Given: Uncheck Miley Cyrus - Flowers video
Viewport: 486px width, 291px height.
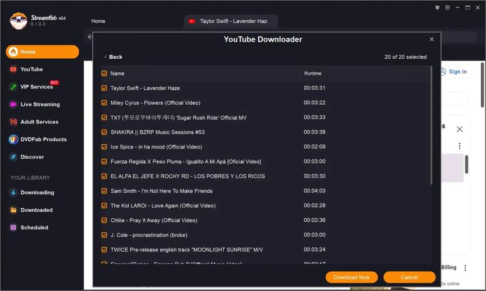Looking at the screenshot, I should [104, 103].
